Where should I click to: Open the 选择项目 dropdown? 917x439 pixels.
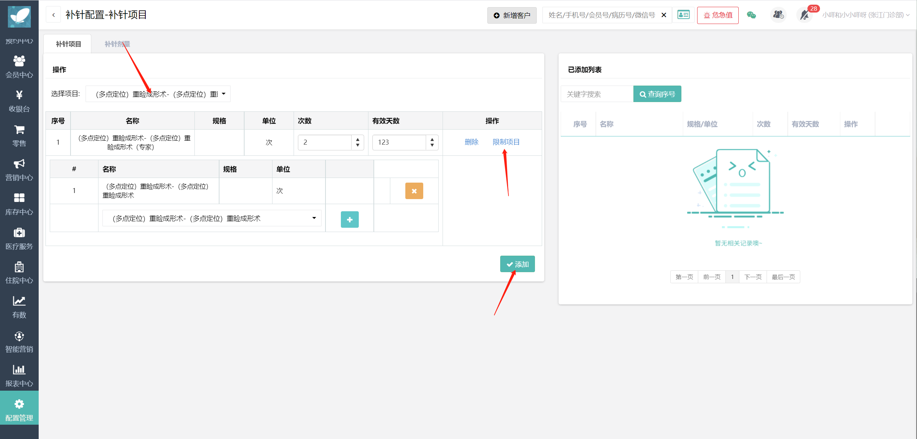click(158, 94)
